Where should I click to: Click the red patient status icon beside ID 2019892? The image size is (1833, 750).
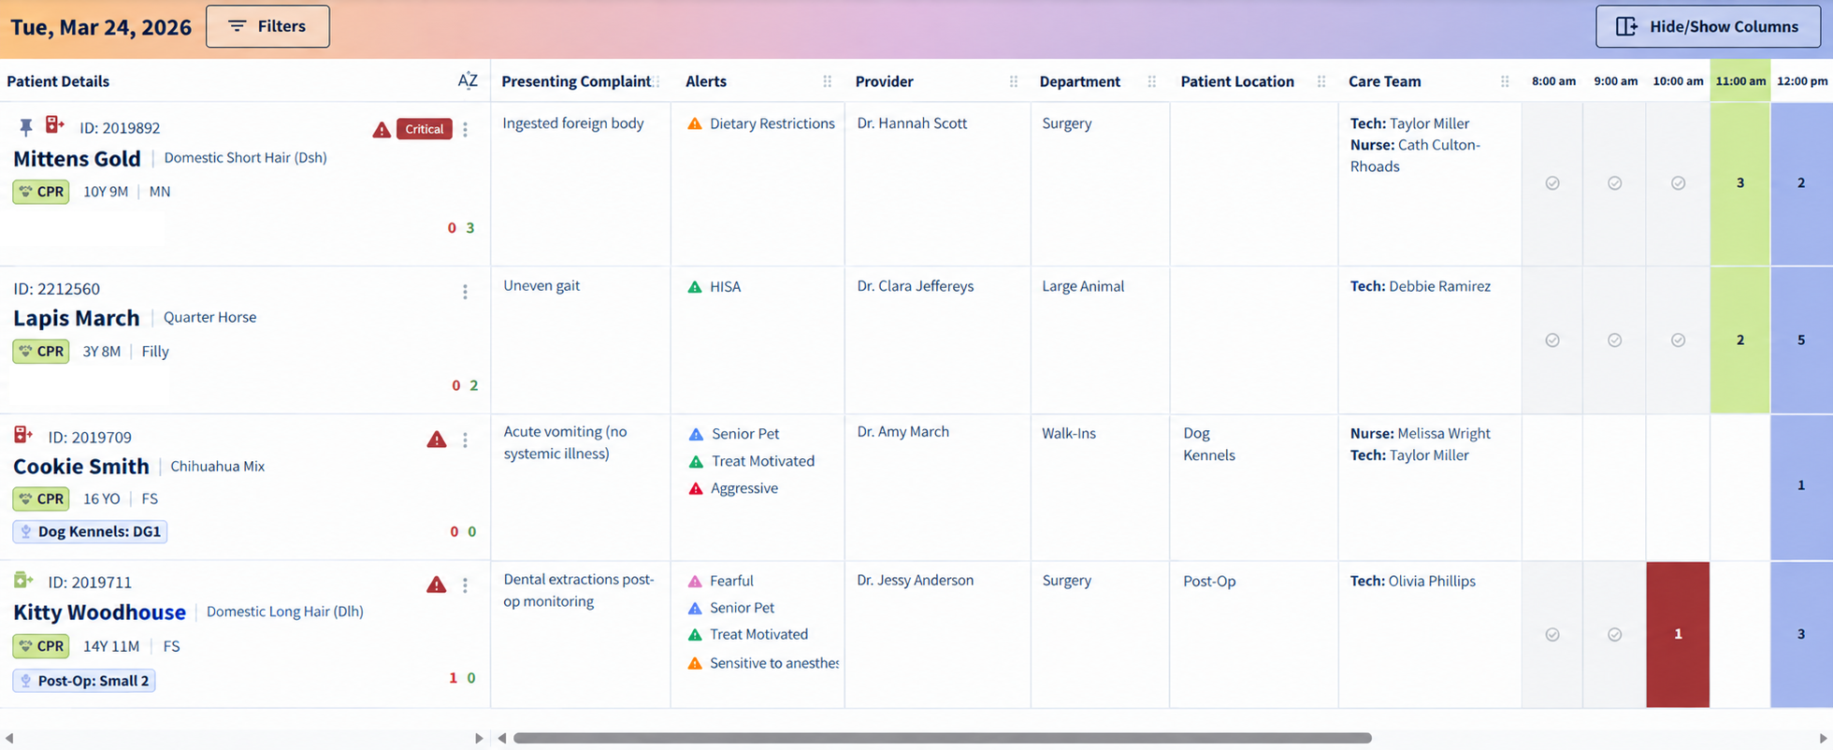[55, 124]
